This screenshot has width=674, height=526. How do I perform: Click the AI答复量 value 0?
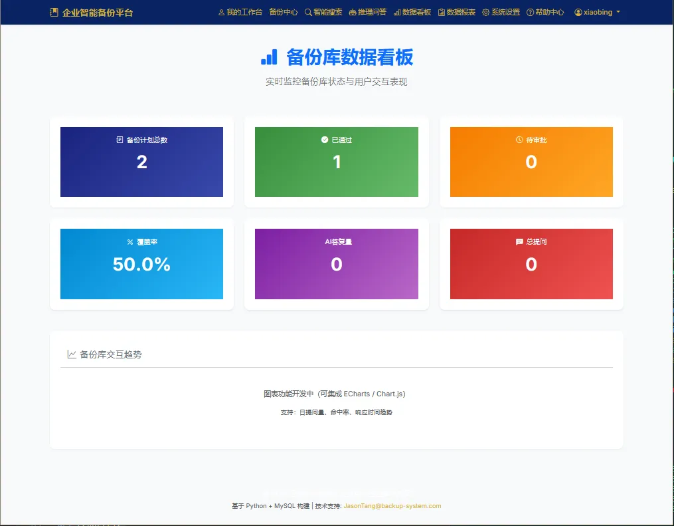(337, 264)
